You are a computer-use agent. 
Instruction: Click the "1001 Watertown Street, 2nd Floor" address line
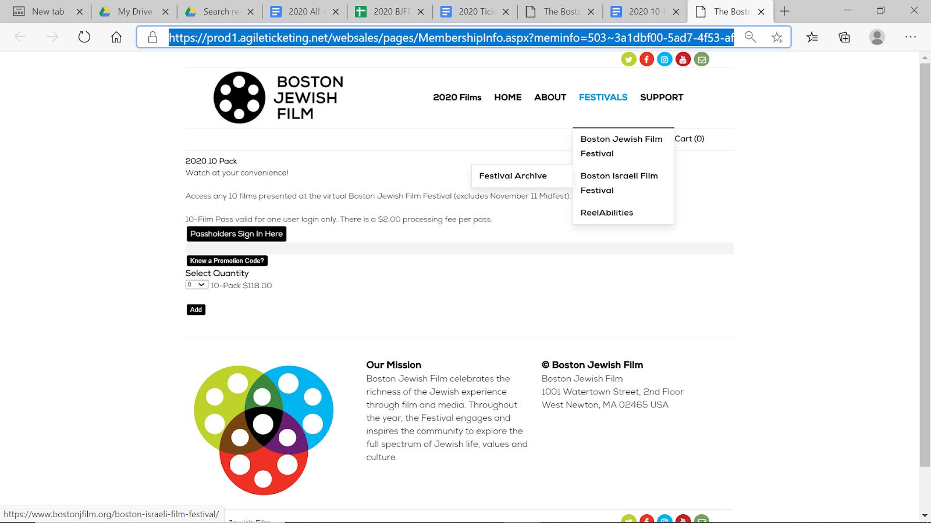613,392
